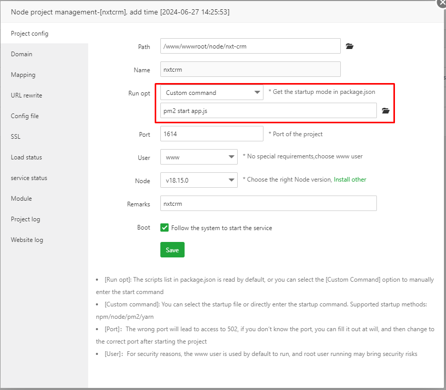The height and width of the screenshot is (390, 446).
Task: View the Load status tab
Action: [26, 157]
